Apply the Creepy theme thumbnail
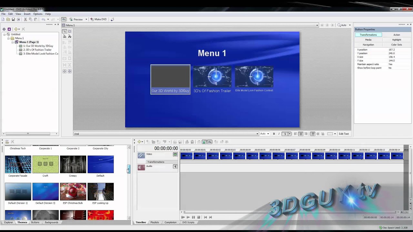 [x=73, y=164]
